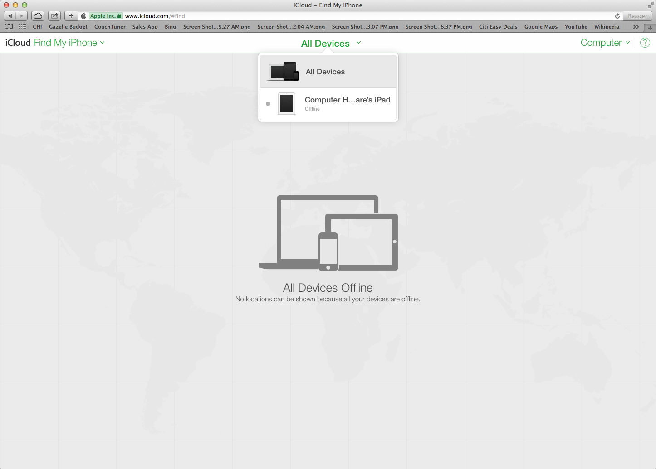Collapse the All Devices dropdown header
This screenshot has width=656, height=469.
331,43
